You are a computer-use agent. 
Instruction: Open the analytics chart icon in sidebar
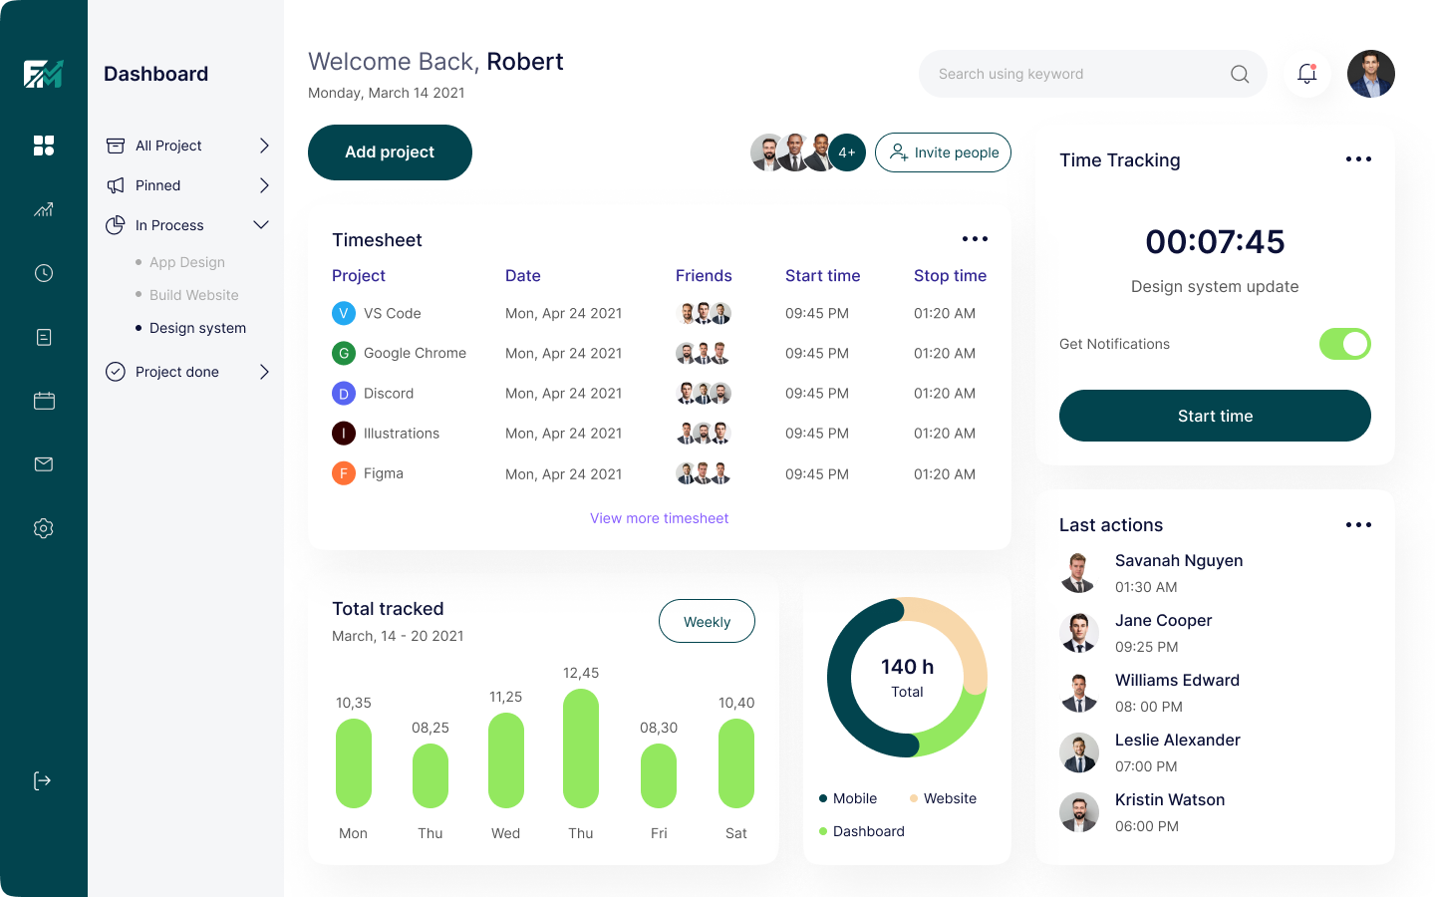click(x=44, y=209)
